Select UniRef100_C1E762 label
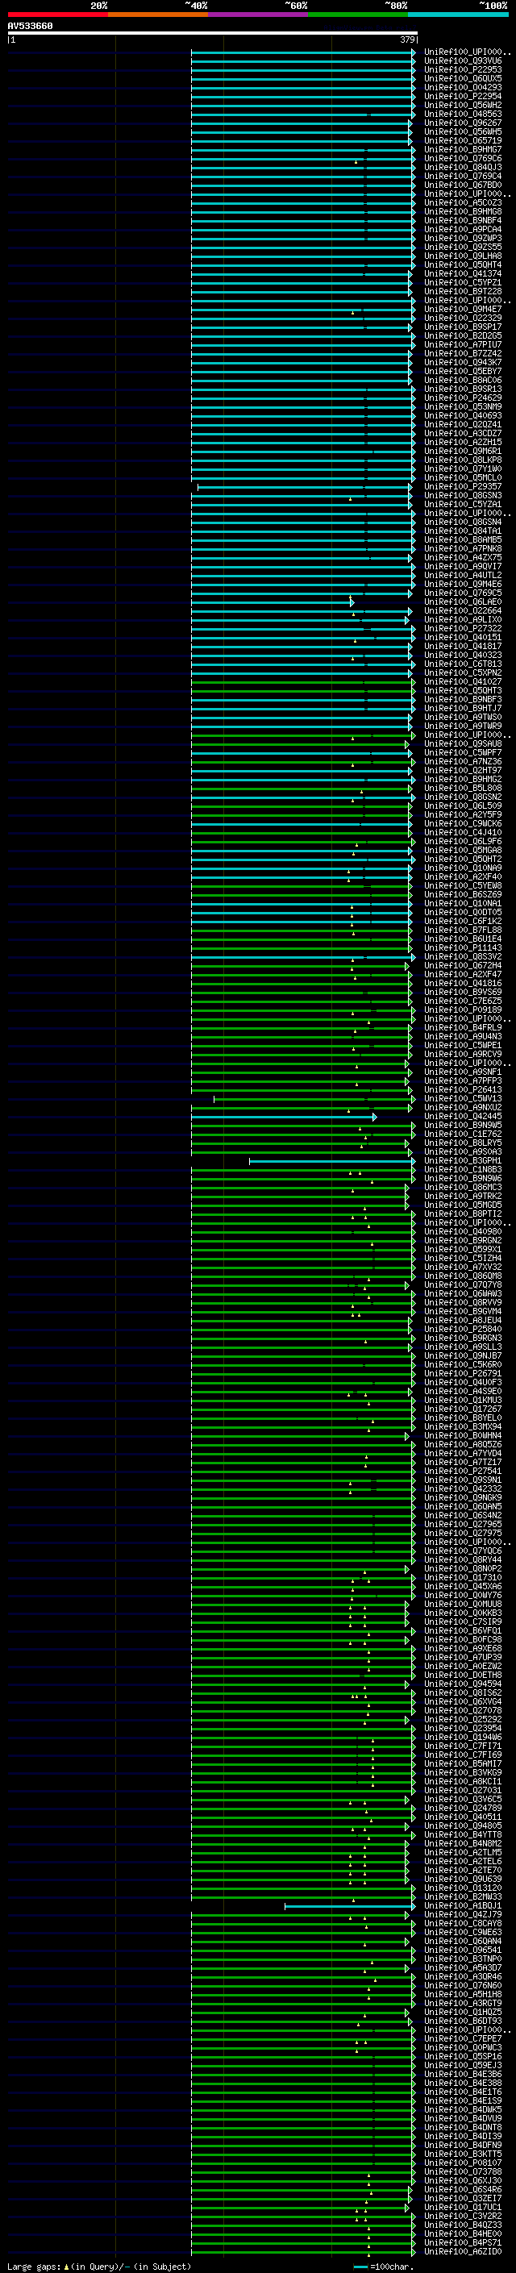Viewport: 516px width, 2273px height. point(462,1134)
